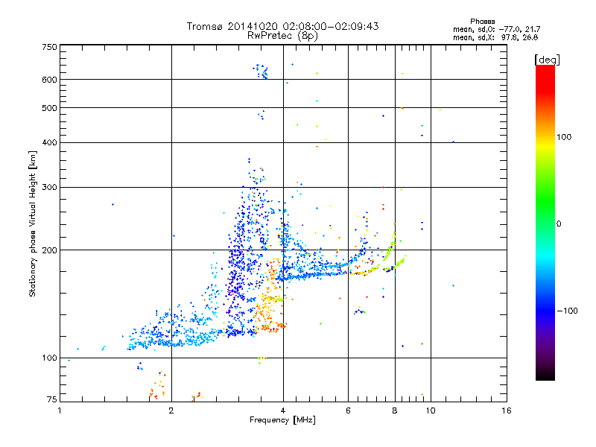Click the y-axis tick label '200'
Viewport: 596px width, 447px height.
[x=49, y=250]
